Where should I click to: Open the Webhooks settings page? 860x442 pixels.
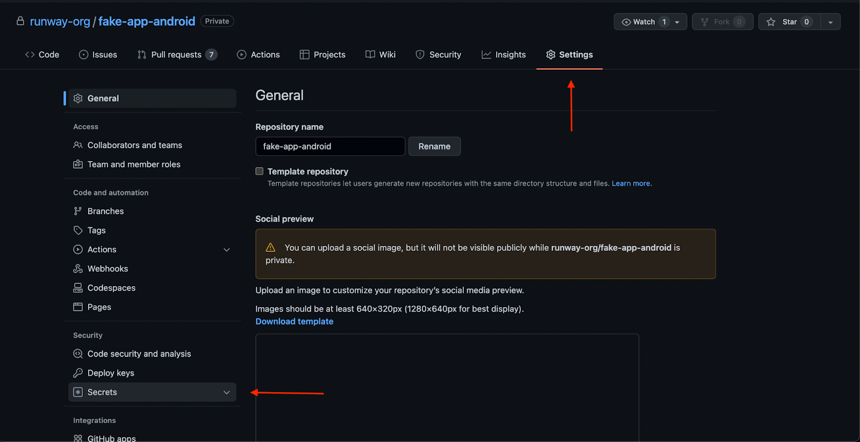(152, 269)
